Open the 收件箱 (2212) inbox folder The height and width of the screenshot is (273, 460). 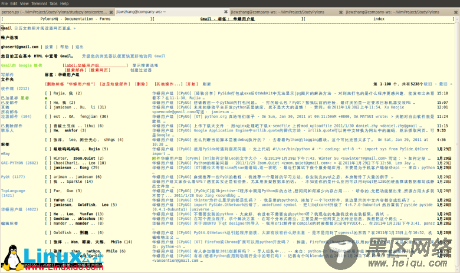(x=15, y=88)
